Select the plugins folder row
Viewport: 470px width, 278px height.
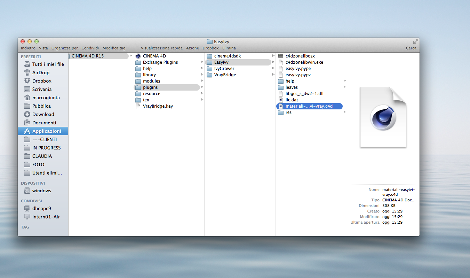coord(167,87)
